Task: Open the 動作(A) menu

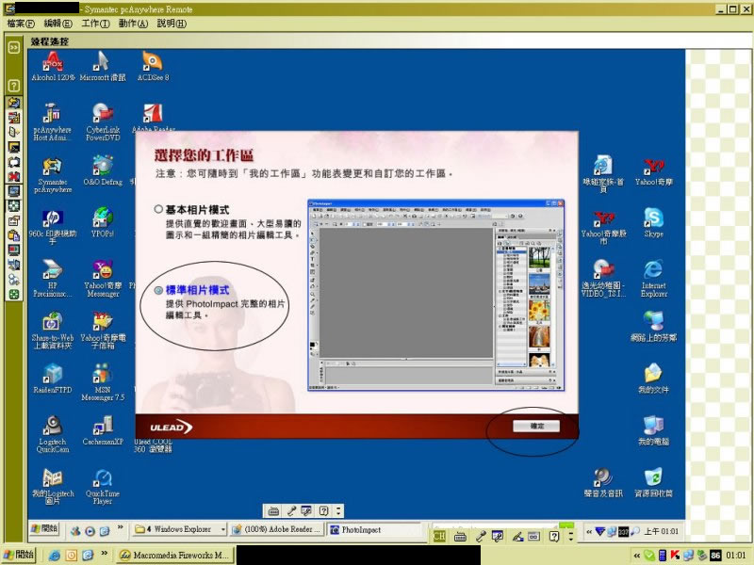Action: 133,24
